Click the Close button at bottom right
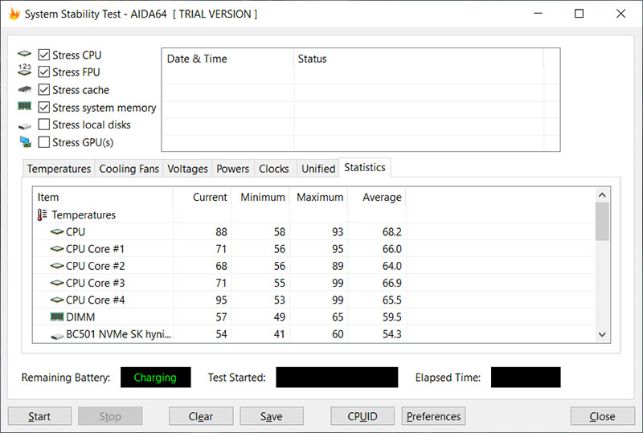Screen dimensions: 643x433 tap(602, 416)
